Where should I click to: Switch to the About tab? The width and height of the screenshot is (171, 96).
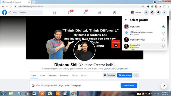42,75
